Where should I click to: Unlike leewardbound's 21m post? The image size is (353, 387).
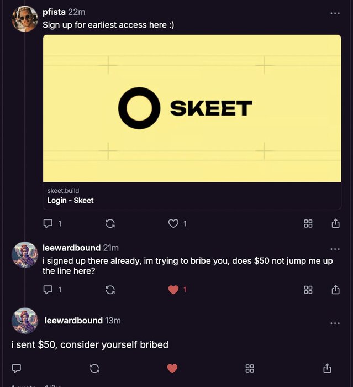coord(173,290)
